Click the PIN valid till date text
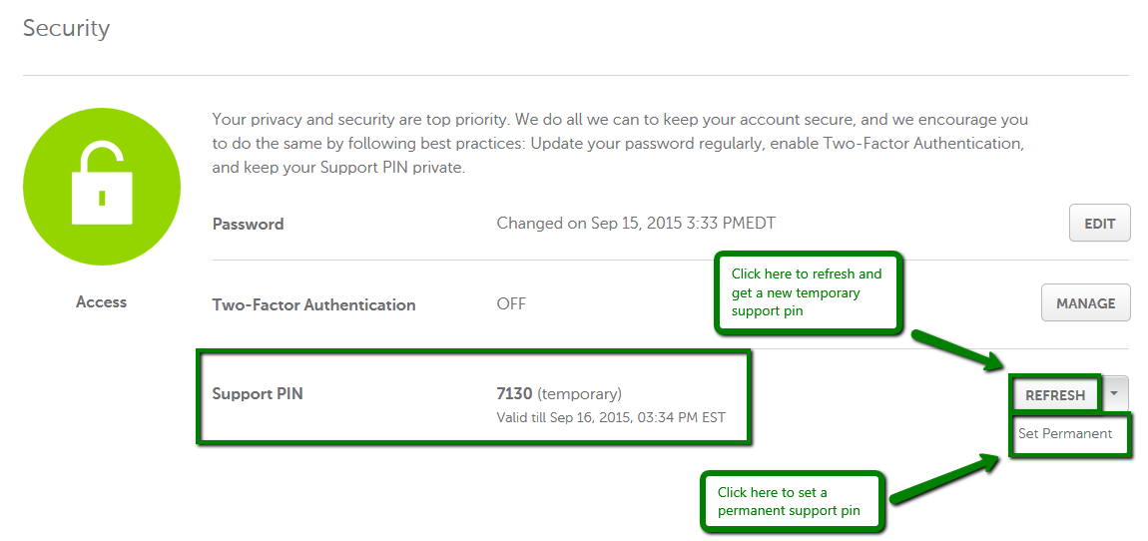This screenshot has width=1148, height=541. pyautogui.click(x=611, y=418)
